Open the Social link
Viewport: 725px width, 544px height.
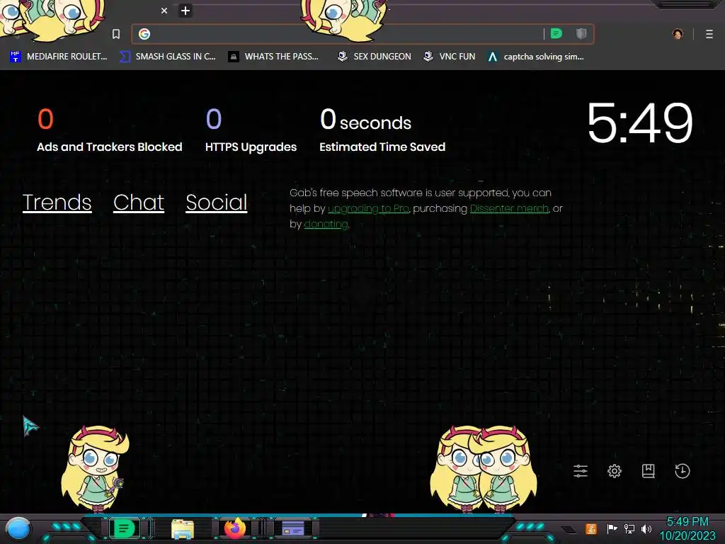217,202
